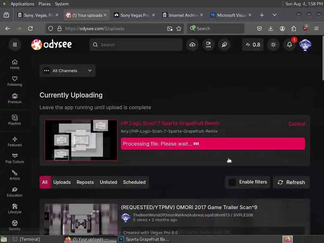This screenshot has width=324, height=243.
Task: Open uBlock Origin extension icon
Action: [305, 28]
